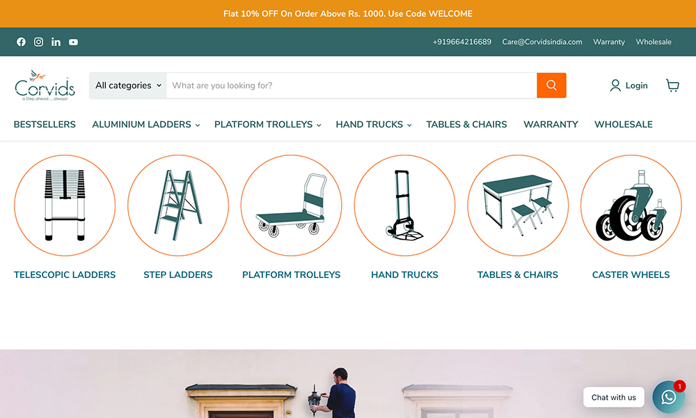Visit the LinkedIn page icon

56,42
